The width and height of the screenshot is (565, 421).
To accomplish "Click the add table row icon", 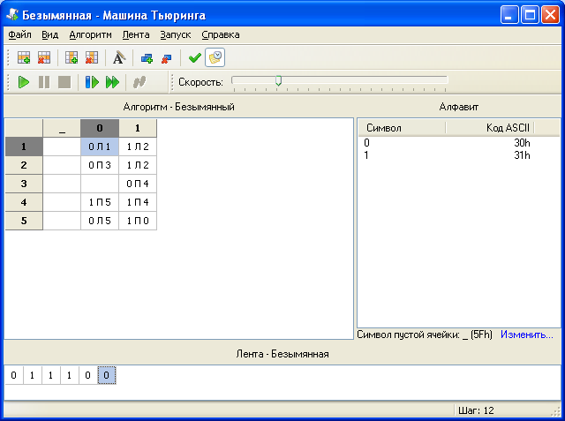I will (x=24, y=57).
